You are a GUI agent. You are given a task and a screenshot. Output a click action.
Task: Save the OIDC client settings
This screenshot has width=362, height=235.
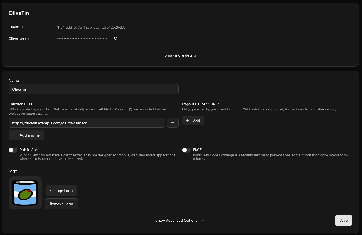pyautogui.click(x=343, y=220)
